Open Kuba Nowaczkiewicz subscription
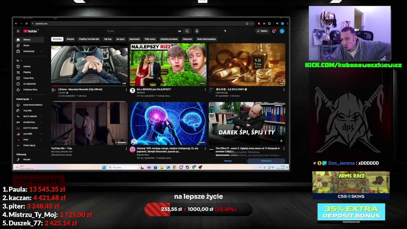 (x=30, y=105)
